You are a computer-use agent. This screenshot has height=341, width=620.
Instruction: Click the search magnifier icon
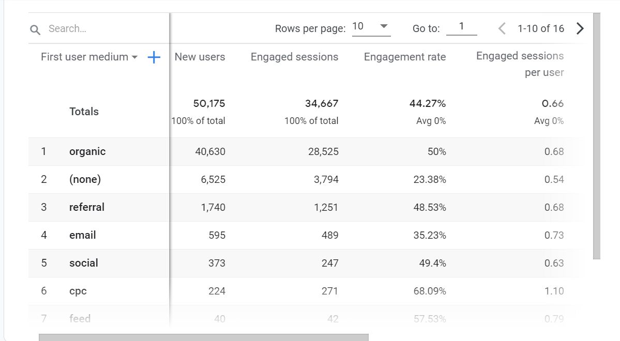coord(35,29)
